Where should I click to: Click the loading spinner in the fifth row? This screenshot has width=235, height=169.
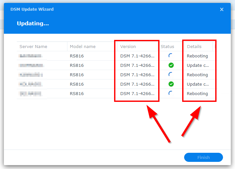[x=170, y=93]
